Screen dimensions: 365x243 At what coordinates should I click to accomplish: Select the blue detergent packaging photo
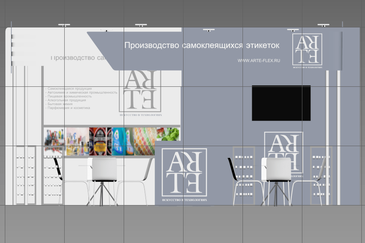(123, 141)
